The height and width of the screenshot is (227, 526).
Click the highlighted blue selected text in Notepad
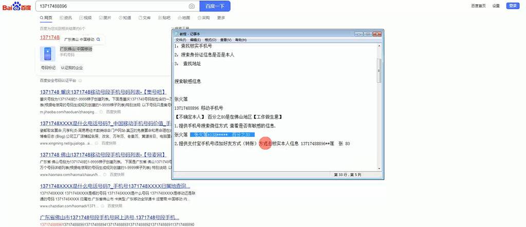pos(222,135)
